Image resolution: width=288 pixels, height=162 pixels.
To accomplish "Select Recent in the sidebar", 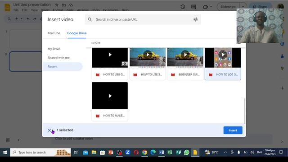I will point(63,67).
